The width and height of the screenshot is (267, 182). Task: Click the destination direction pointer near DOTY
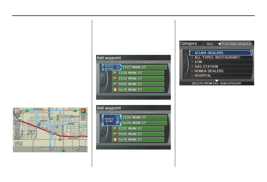tap(17, 123)
